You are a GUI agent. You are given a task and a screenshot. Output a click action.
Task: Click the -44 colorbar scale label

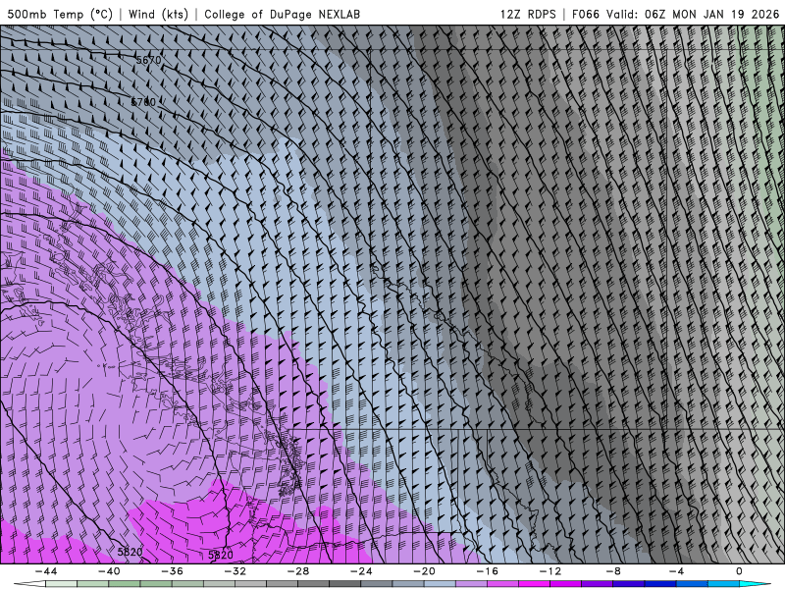(46, 571)
